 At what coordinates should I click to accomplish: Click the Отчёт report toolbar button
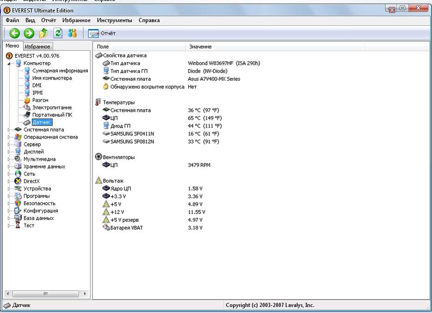click(102, 33)
